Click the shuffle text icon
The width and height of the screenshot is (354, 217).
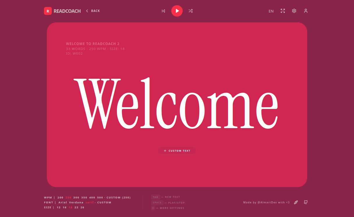pos(191,11)
